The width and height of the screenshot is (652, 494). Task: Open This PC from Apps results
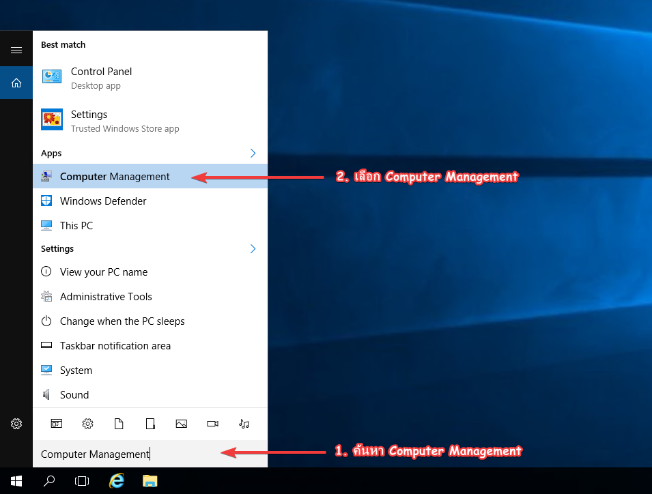(150, 226)
